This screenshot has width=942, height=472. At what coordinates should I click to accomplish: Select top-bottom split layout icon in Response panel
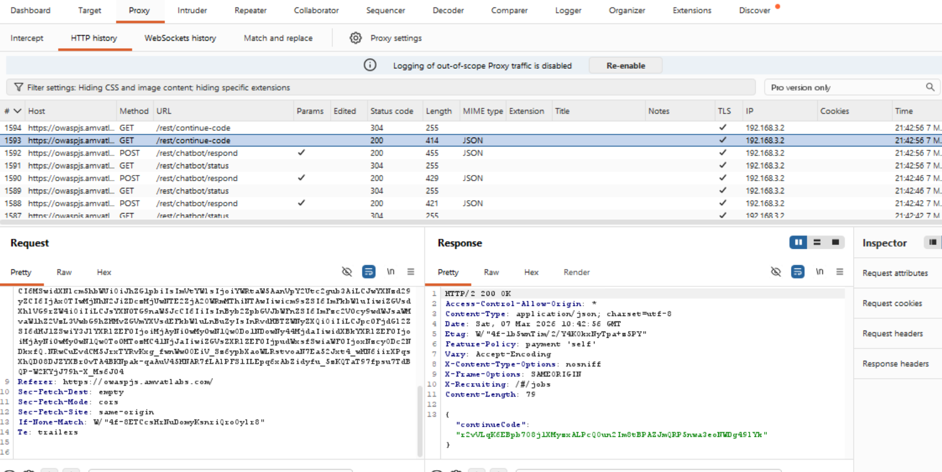(817, 242)
